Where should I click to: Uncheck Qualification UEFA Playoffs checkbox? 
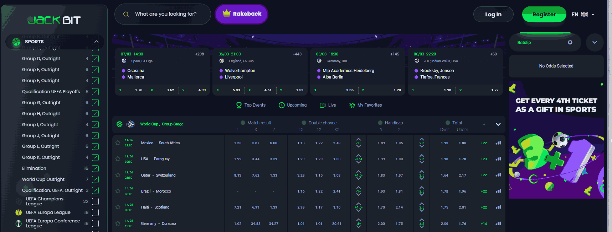click(x=96, y=92)
